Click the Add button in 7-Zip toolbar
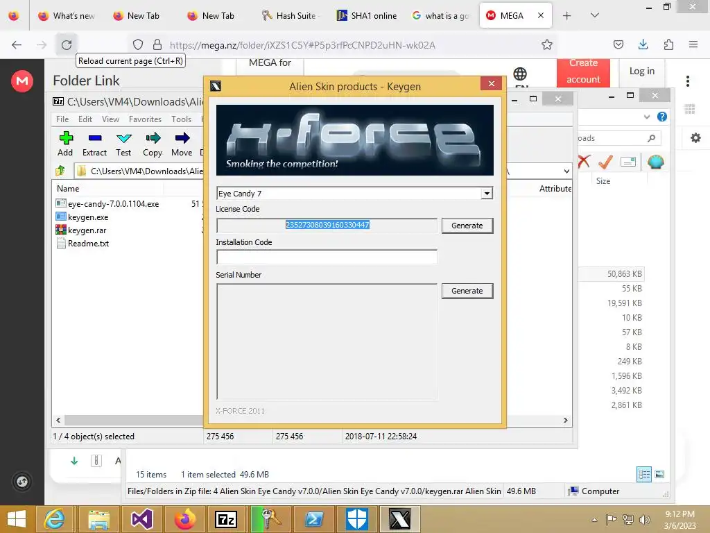The width and height of the screenshot is (710, 533). tap(66, 144)
